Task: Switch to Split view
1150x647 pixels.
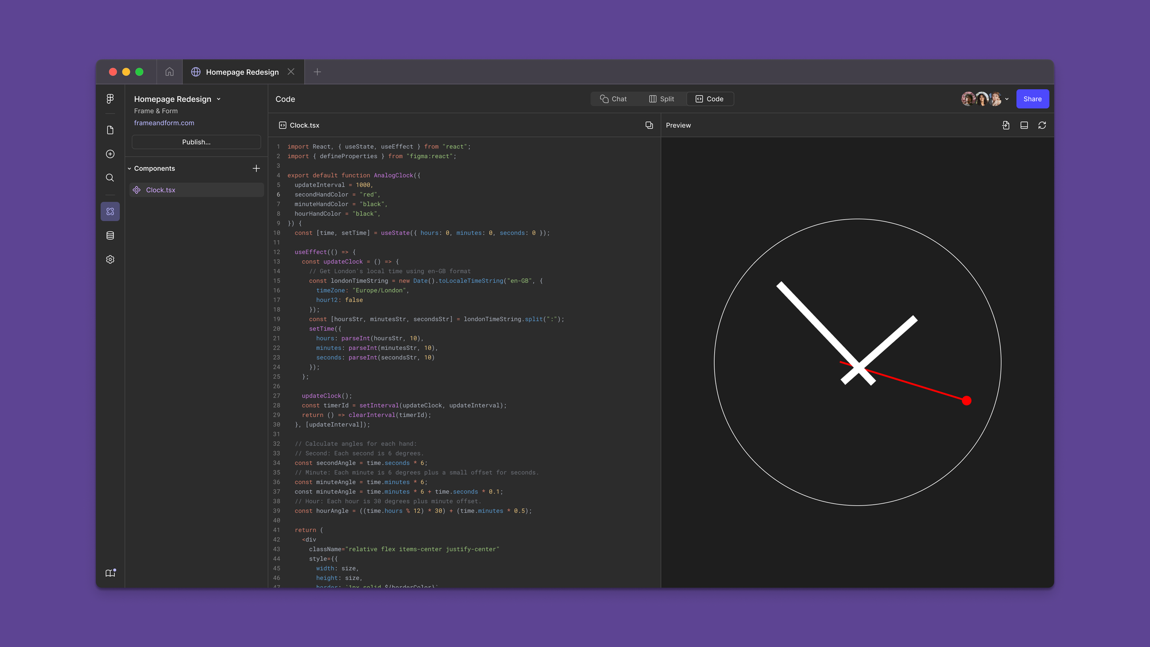Action: click(x=661, y=99)
